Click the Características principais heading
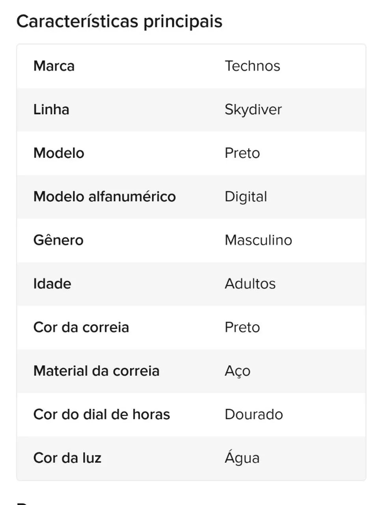The height and width of the screenshot is (505, 382). click(119, 22)
